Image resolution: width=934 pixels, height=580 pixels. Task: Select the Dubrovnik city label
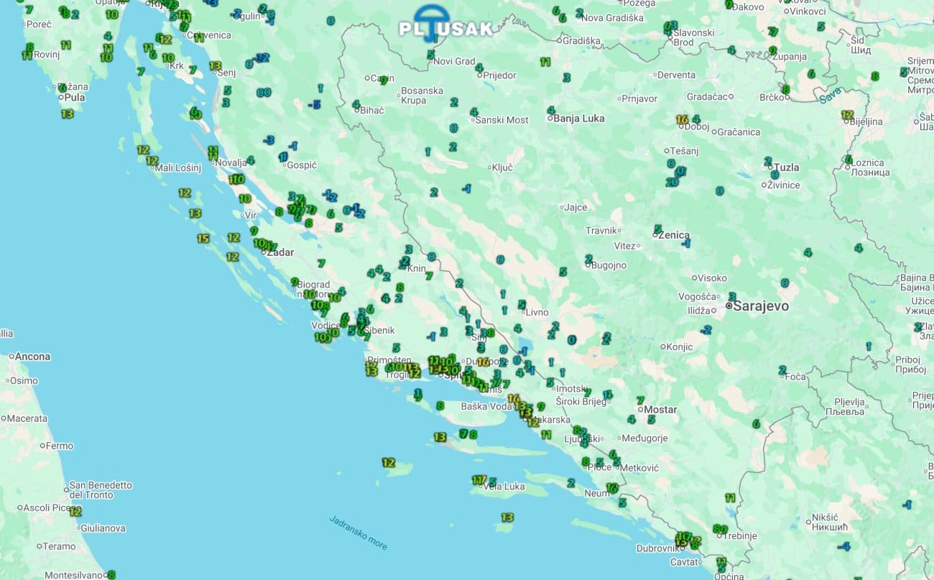[657, 548]
